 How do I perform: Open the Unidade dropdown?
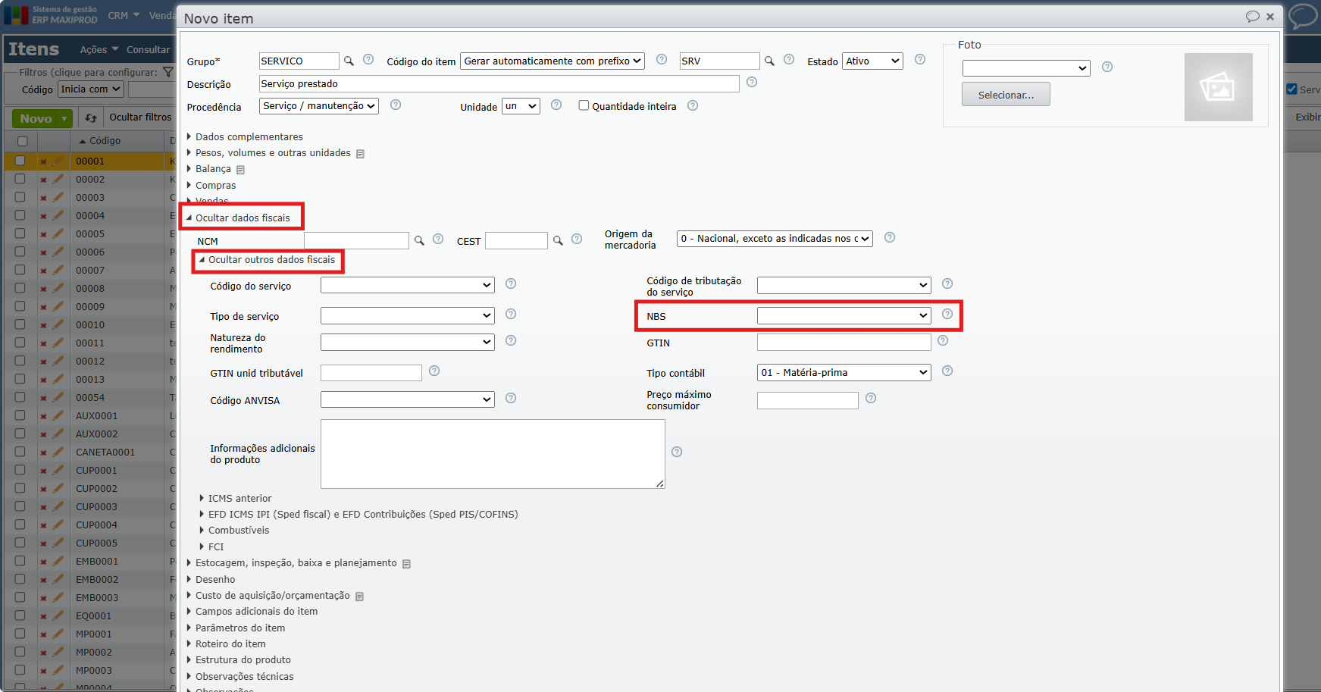[521, 106]
